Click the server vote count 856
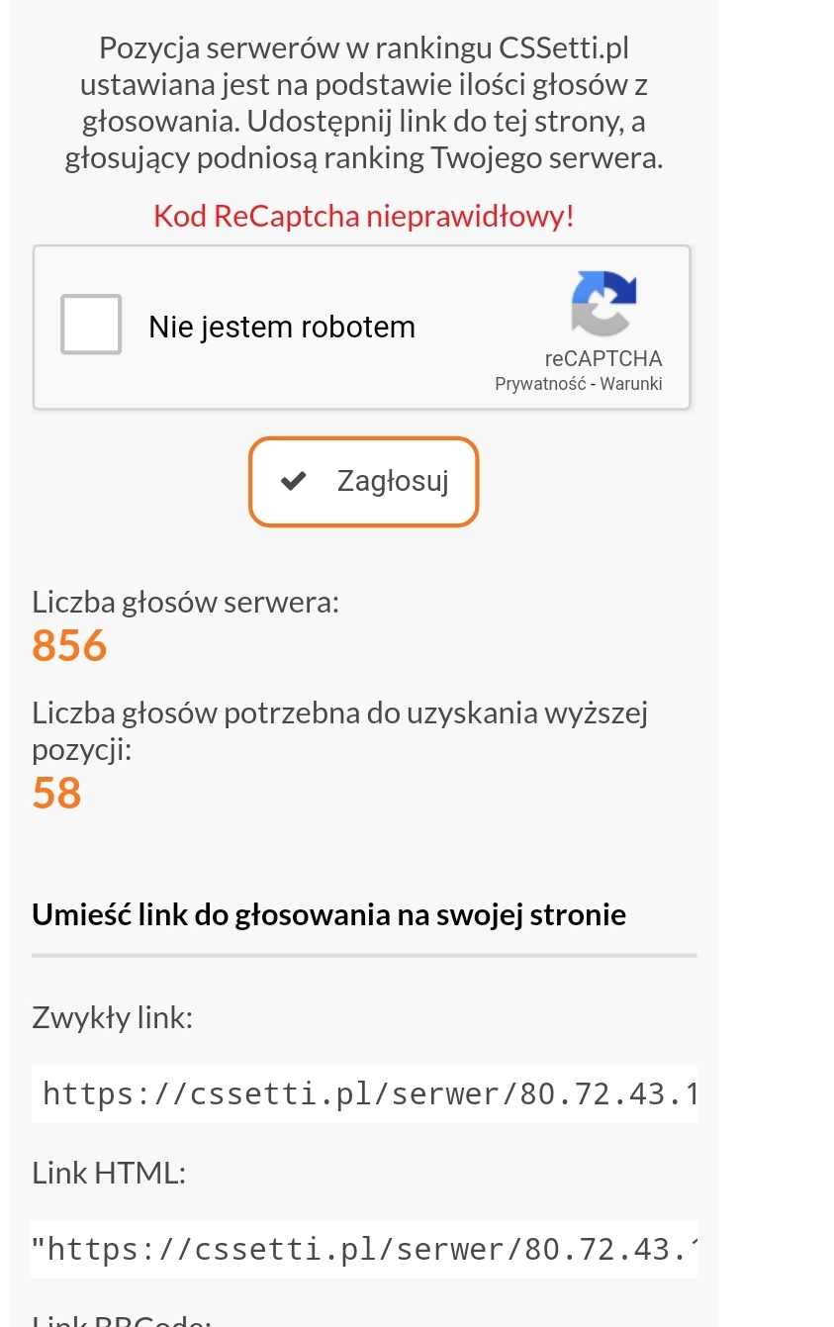 click(69, 645)
